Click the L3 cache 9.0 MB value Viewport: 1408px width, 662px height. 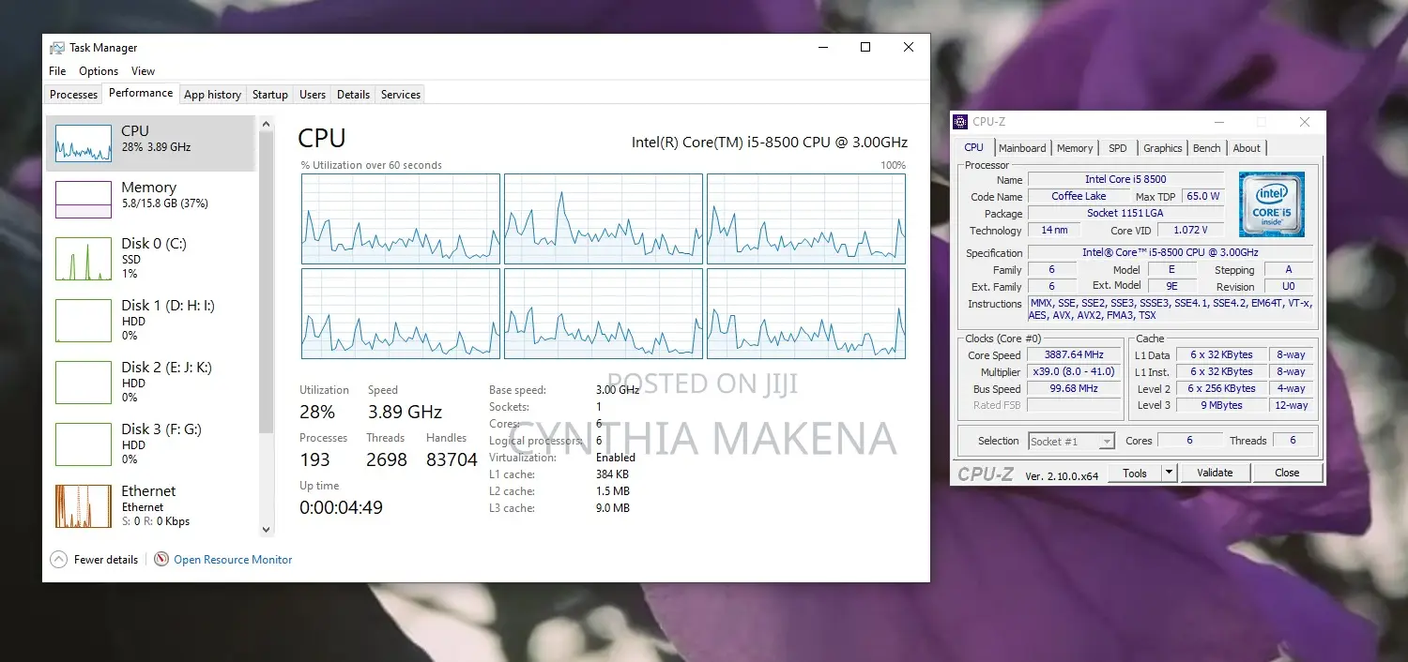point(613,508)
